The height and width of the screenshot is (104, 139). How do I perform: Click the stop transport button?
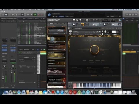coord(31,15)
